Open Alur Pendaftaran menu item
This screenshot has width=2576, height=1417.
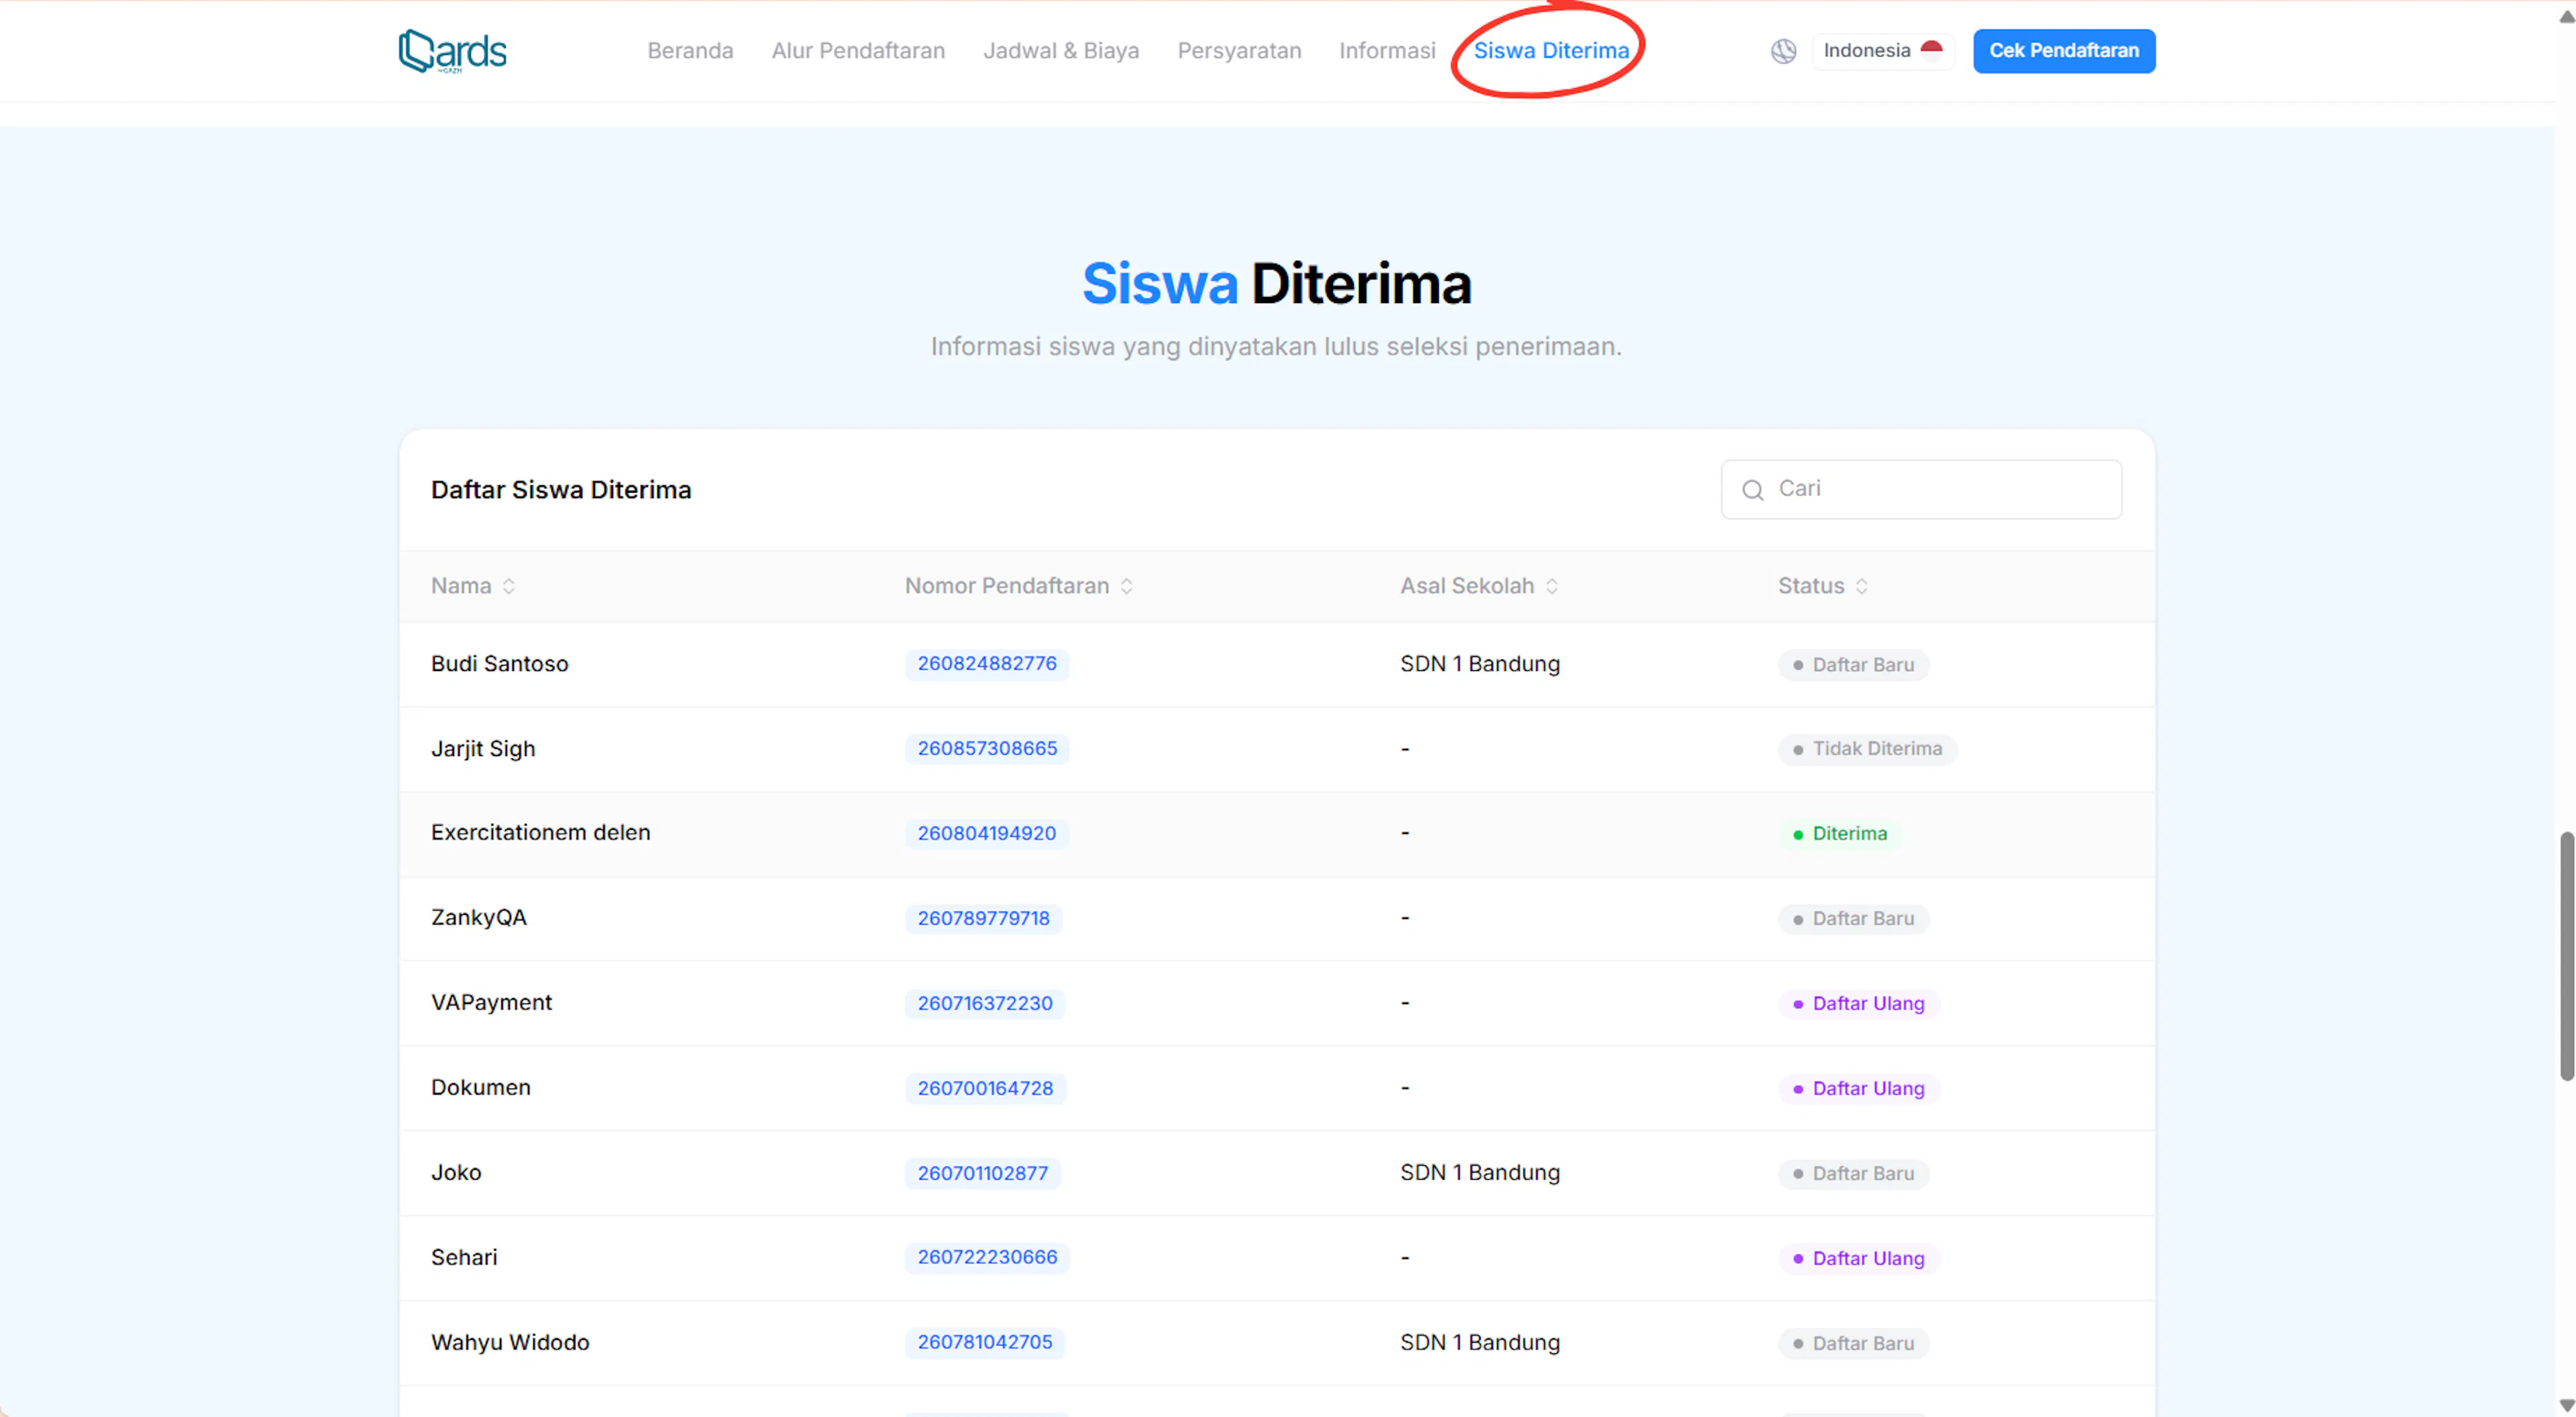(858, 51)
